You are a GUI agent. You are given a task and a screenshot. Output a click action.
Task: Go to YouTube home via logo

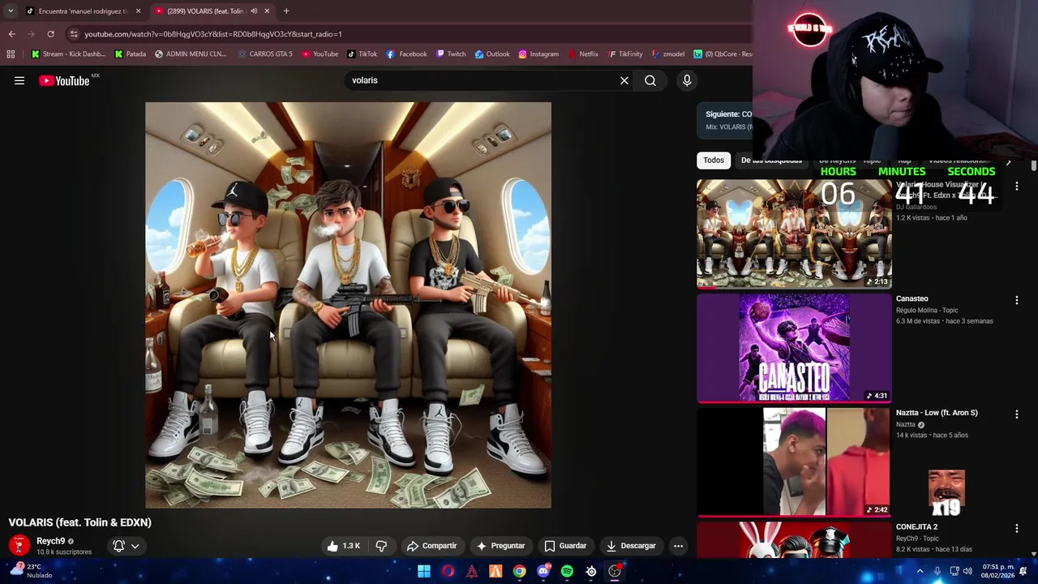[64, 80]
